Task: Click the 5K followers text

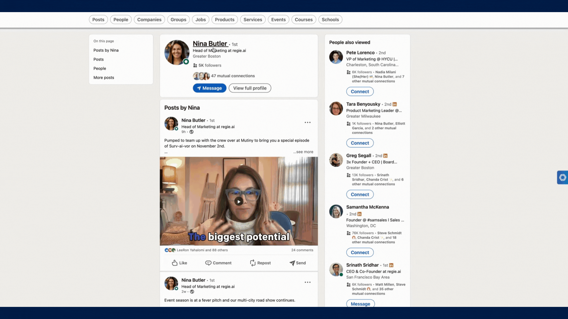Action: point(210,66)
